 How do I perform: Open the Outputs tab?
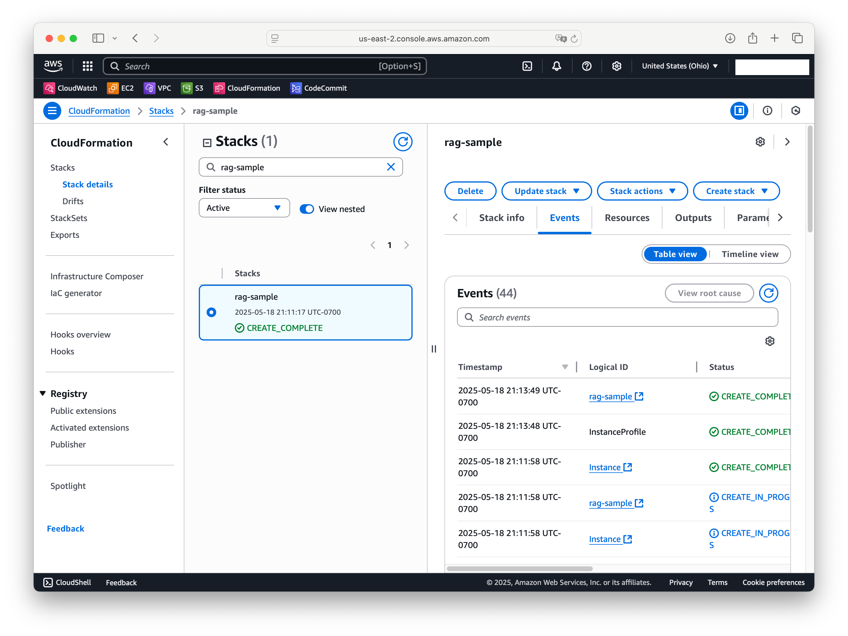pyautogui.click(x=693, y=217)
